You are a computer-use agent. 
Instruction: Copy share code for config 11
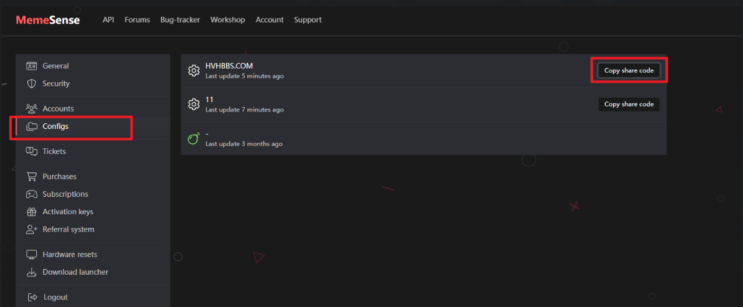pos(629,105)
